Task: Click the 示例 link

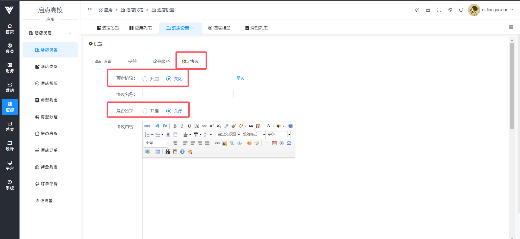Action: point(240,78)
